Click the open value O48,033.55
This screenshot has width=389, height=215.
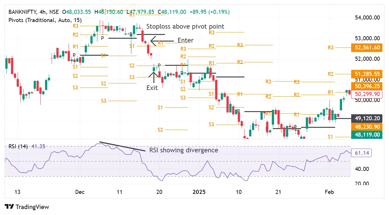77,12
